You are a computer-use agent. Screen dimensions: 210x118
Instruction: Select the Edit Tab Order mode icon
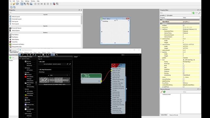31,4
